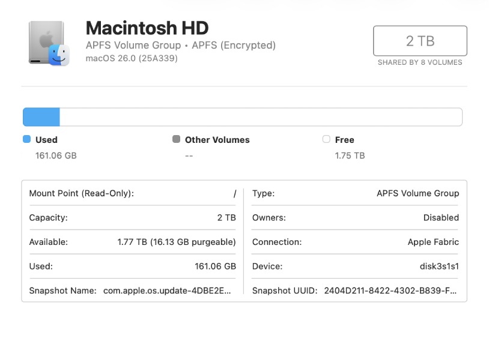Click the 2 TB capacity button
This screenshot has height=347, width=489.
420,40
